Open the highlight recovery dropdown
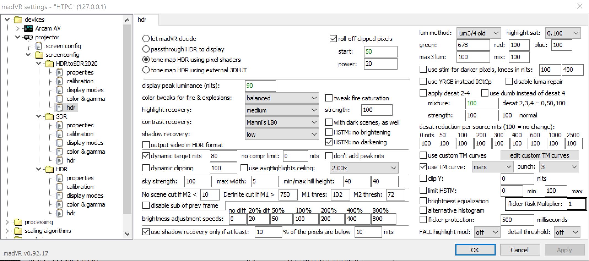Viewport: 589px width, 261px height. coord(282,110)
